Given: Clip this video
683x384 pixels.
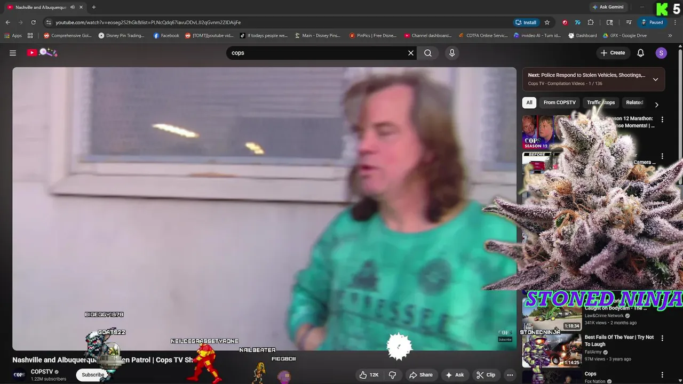Looking at the screenshot, I should [x=486, y=375].
